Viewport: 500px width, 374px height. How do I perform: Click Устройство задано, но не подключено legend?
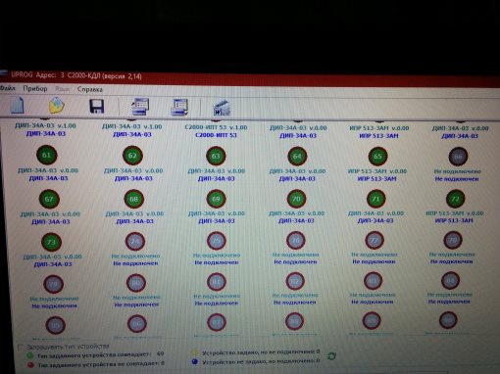261,352
